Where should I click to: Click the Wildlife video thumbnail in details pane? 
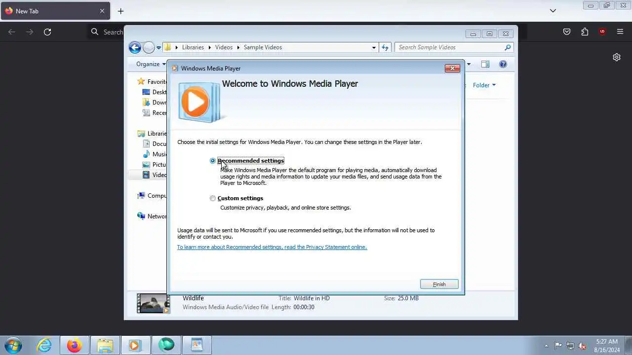click(x=153, y=303)
